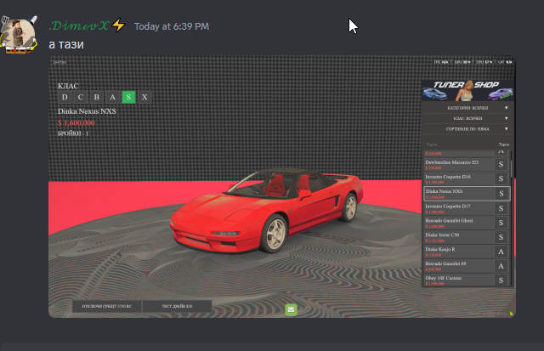Click the Today at 6:39 PM timestamp
Screen dimensions: 544x351
pos(172,26)
